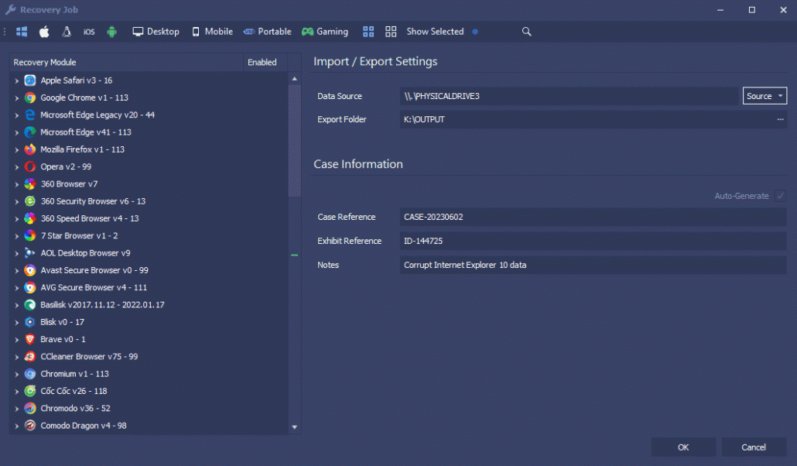Expand Google Chrome v1 - 113 module
797x466 pixels.
(17, 98)
